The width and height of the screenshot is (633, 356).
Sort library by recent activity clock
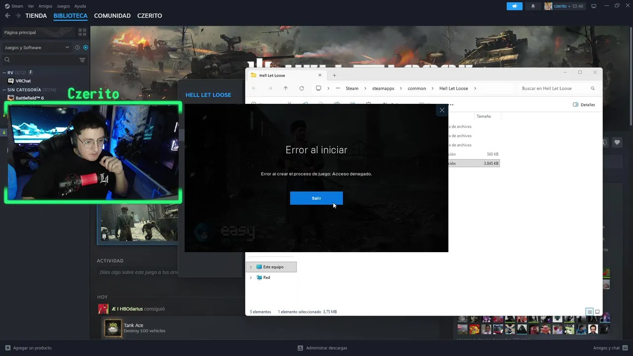(x=77, y=47)
